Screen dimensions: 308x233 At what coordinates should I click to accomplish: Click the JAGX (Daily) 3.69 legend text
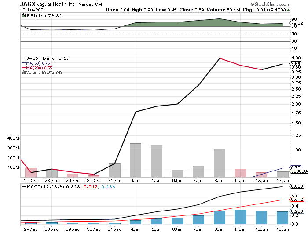tap(48, 58)
